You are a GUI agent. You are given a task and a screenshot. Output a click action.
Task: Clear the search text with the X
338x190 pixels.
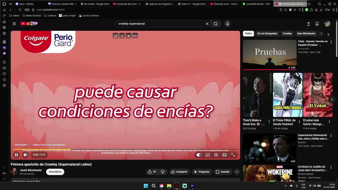(207, 24)
